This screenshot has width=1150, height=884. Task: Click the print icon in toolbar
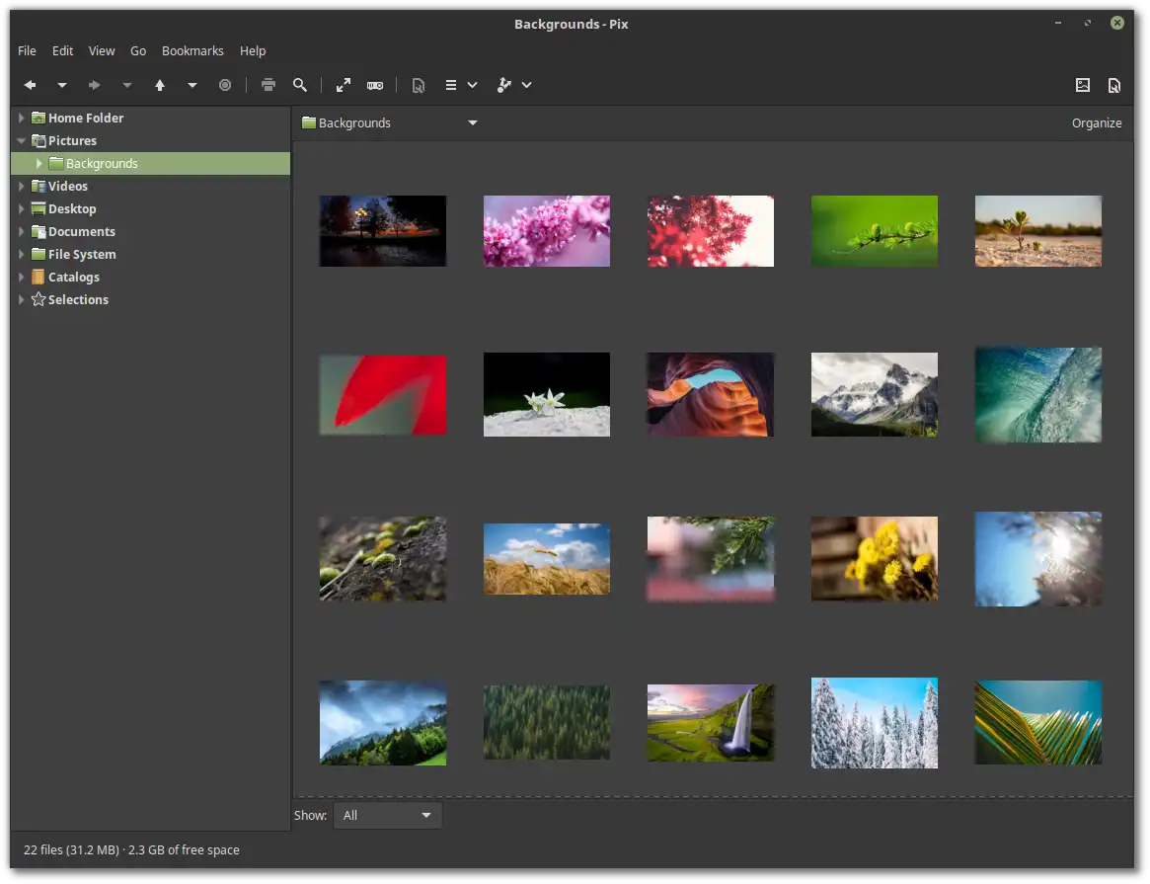tap(268, 86)
